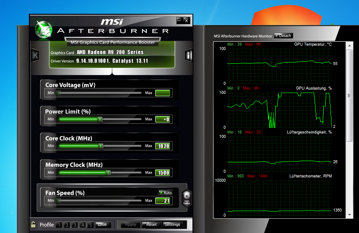
Task: Click the Fan Speed slider handle
Action: (x=59, y=201)
